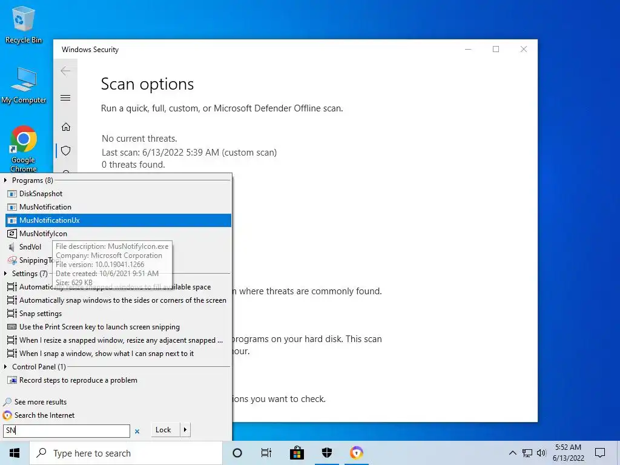This screenshot has height=465, width=620.
Task: Clear the search text with the X
Action: (137, 431)
